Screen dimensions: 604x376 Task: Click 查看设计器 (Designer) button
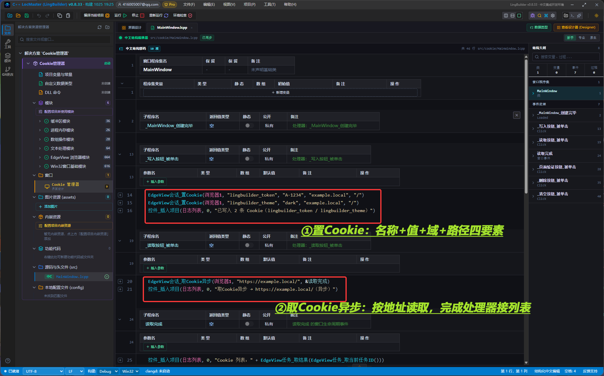576,28
